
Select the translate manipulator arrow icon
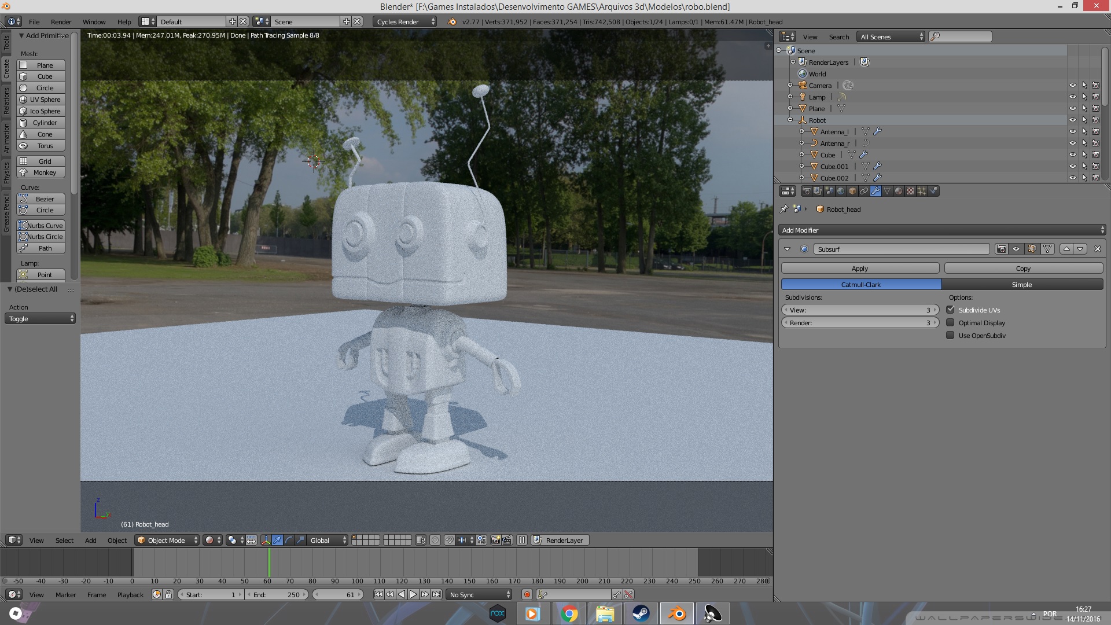[277, 540]
